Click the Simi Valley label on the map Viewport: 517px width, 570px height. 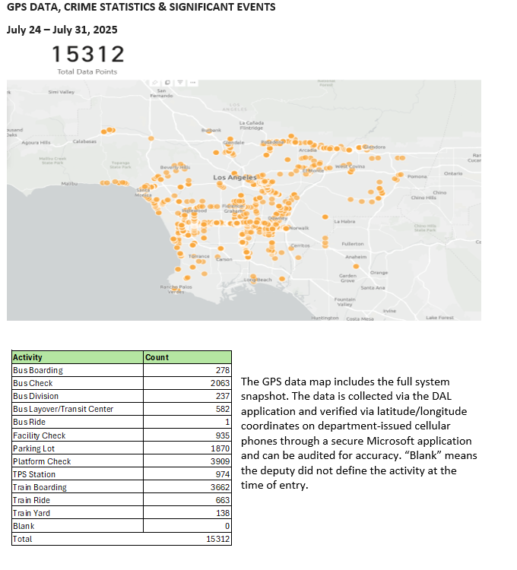coord(59,92)
